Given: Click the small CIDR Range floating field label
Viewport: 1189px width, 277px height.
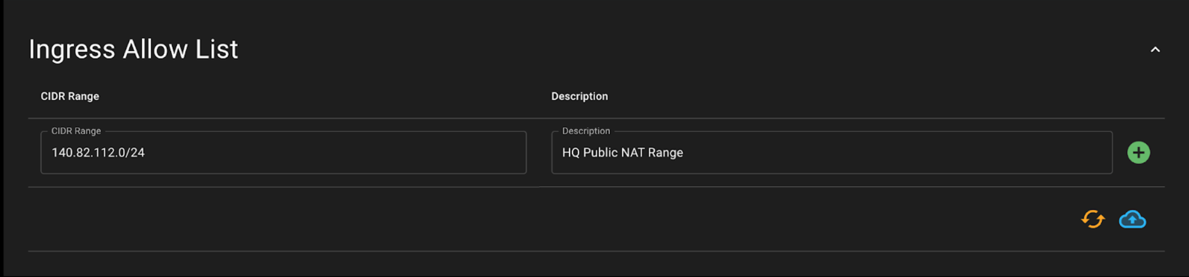Looking at the screenshot, I should click(x=76, y=131).
